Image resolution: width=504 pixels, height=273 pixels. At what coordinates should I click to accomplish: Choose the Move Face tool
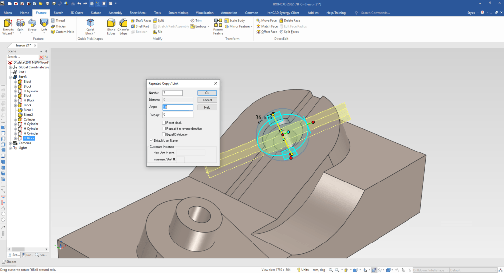(269, 20)
